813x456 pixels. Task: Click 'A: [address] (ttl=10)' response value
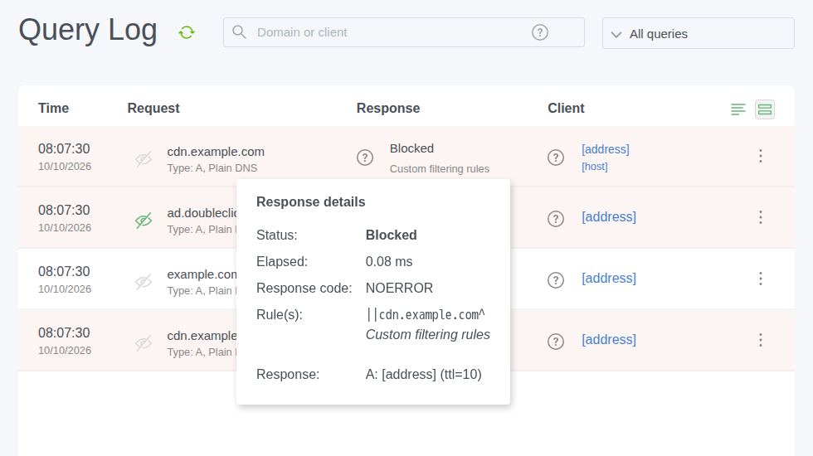tap(424, 374)
